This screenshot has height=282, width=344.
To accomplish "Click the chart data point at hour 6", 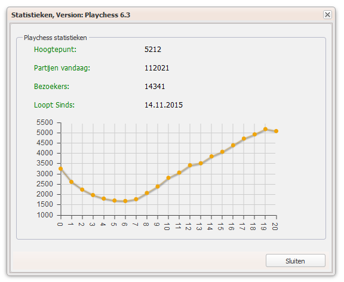I will point(125,201).
